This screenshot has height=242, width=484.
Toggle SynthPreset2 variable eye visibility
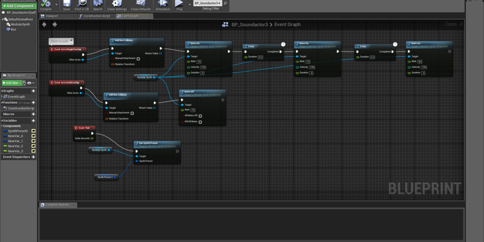[34, 131]
